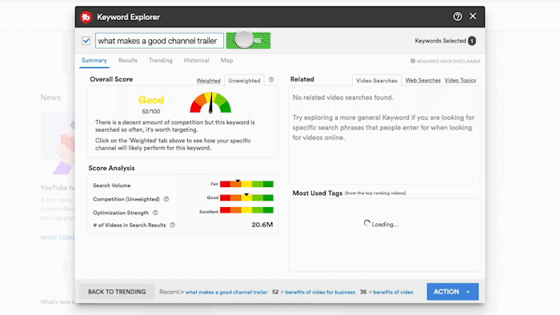Switch to Video Topics related tab
The height and width of the screenshot is (315, 560).
pyautogui.click(x=460, y=80)
